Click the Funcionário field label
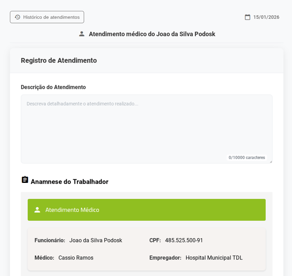 pyautogui.click(x=50, y=240)
